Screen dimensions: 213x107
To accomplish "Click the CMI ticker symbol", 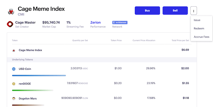I will (21, 15).
